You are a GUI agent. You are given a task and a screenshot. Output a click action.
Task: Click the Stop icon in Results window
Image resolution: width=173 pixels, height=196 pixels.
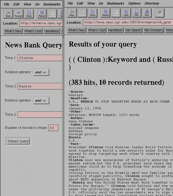click(160, 13)
